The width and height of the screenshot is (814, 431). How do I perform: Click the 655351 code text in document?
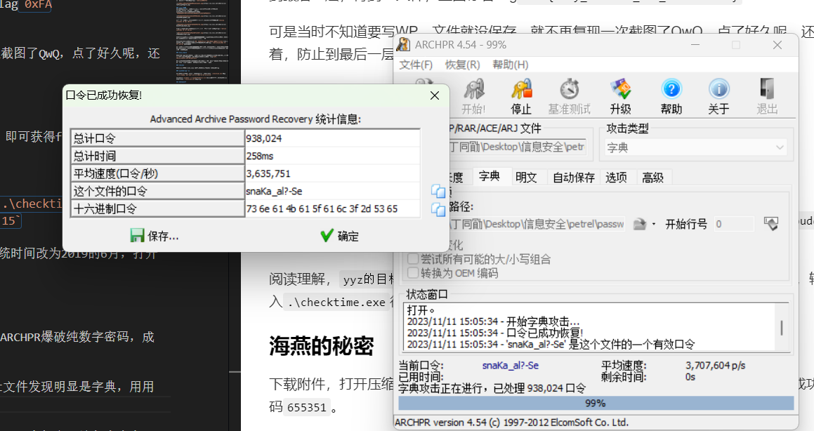click(307, 408)
